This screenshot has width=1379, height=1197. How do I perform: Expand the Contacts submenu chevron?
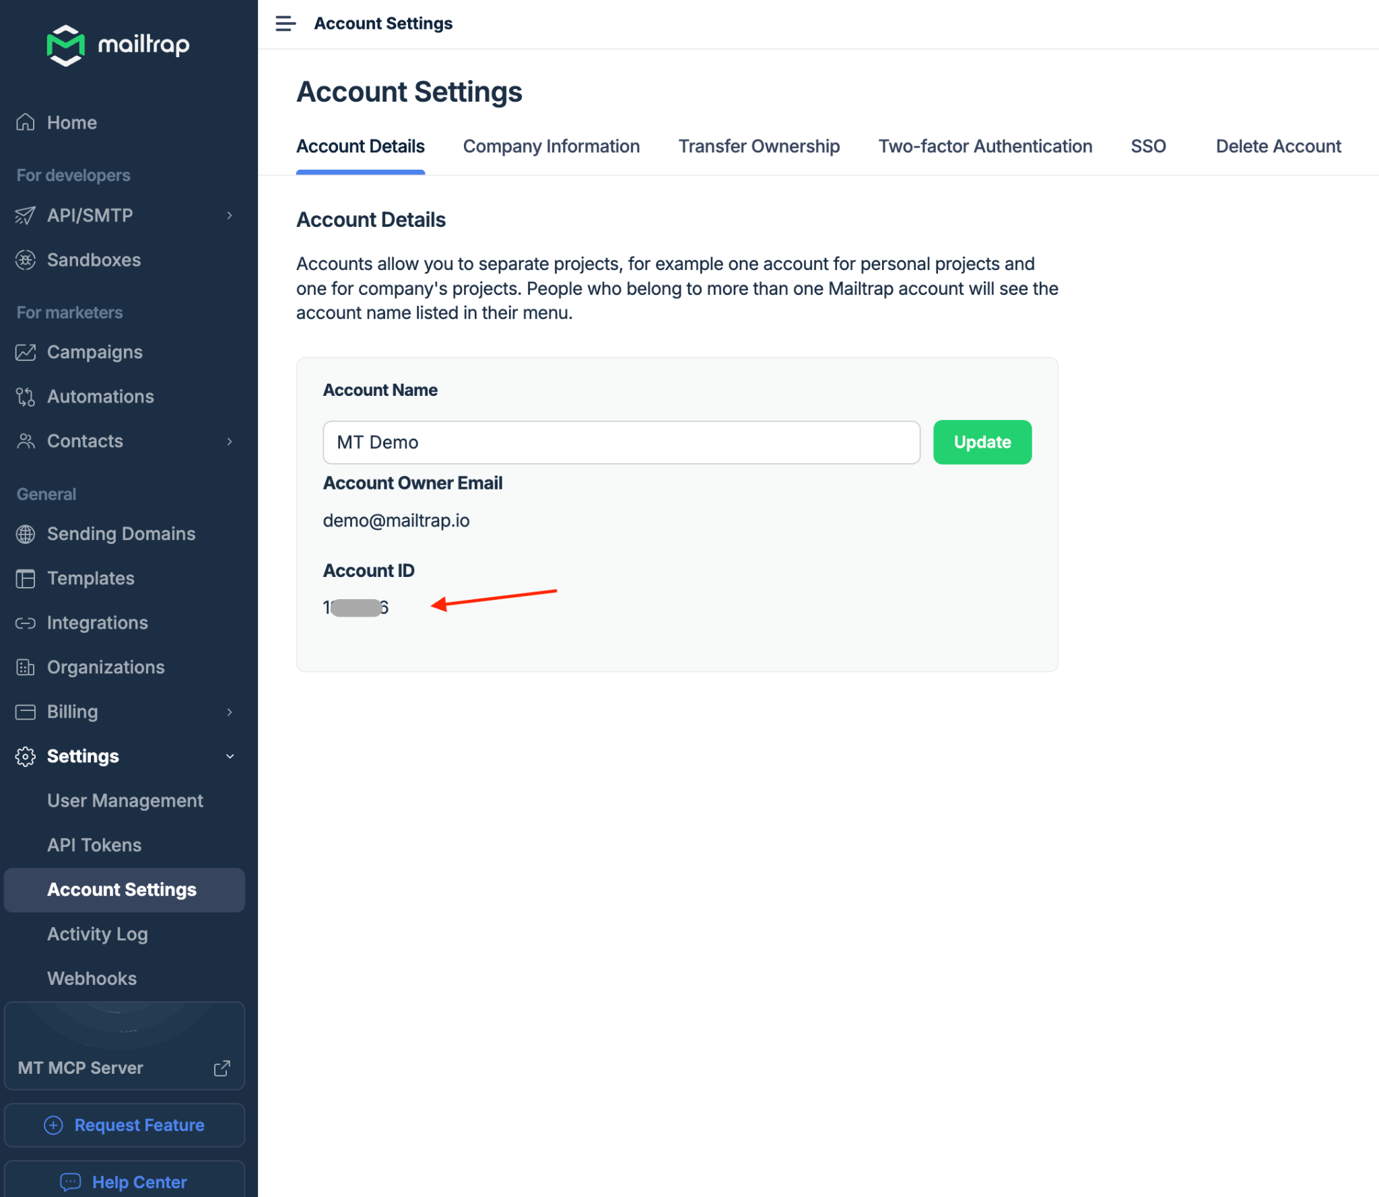pos(230,441)
